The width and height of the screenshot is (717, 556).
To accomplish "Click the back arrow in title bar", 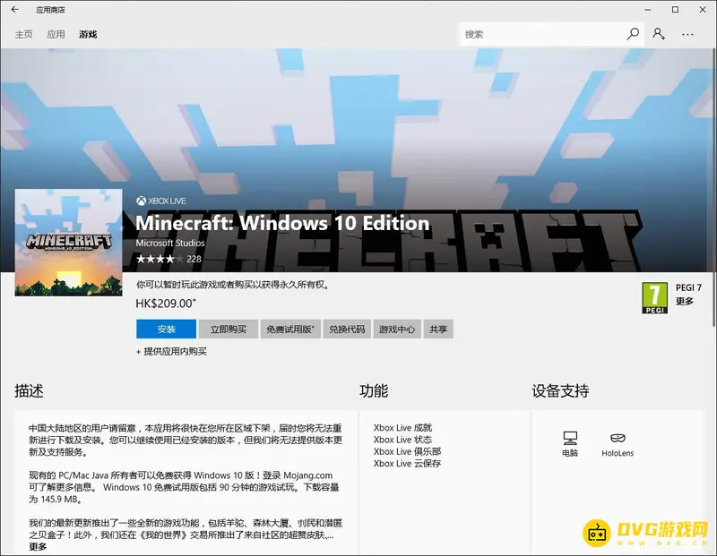I will click(15, 10).
